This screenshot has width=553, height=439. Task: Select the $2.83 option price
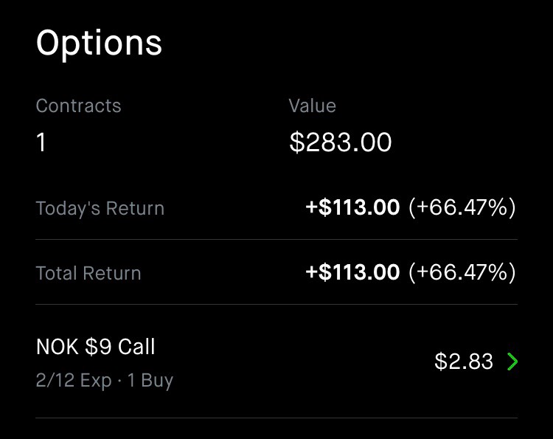[464, 362]
